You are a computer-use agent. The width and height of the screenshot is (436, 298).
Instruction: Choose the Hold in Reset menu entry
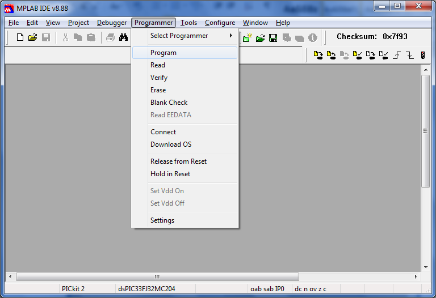coord(185,174)
